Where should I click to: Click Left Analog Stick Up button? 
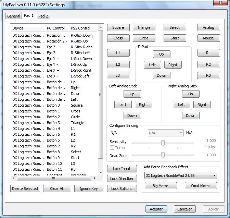(132, 94)
